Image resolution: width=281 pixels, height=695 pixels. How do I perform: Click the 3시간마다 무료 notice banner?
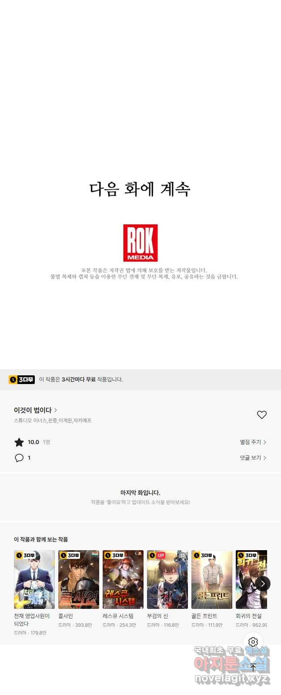click(x=140, y=380)
